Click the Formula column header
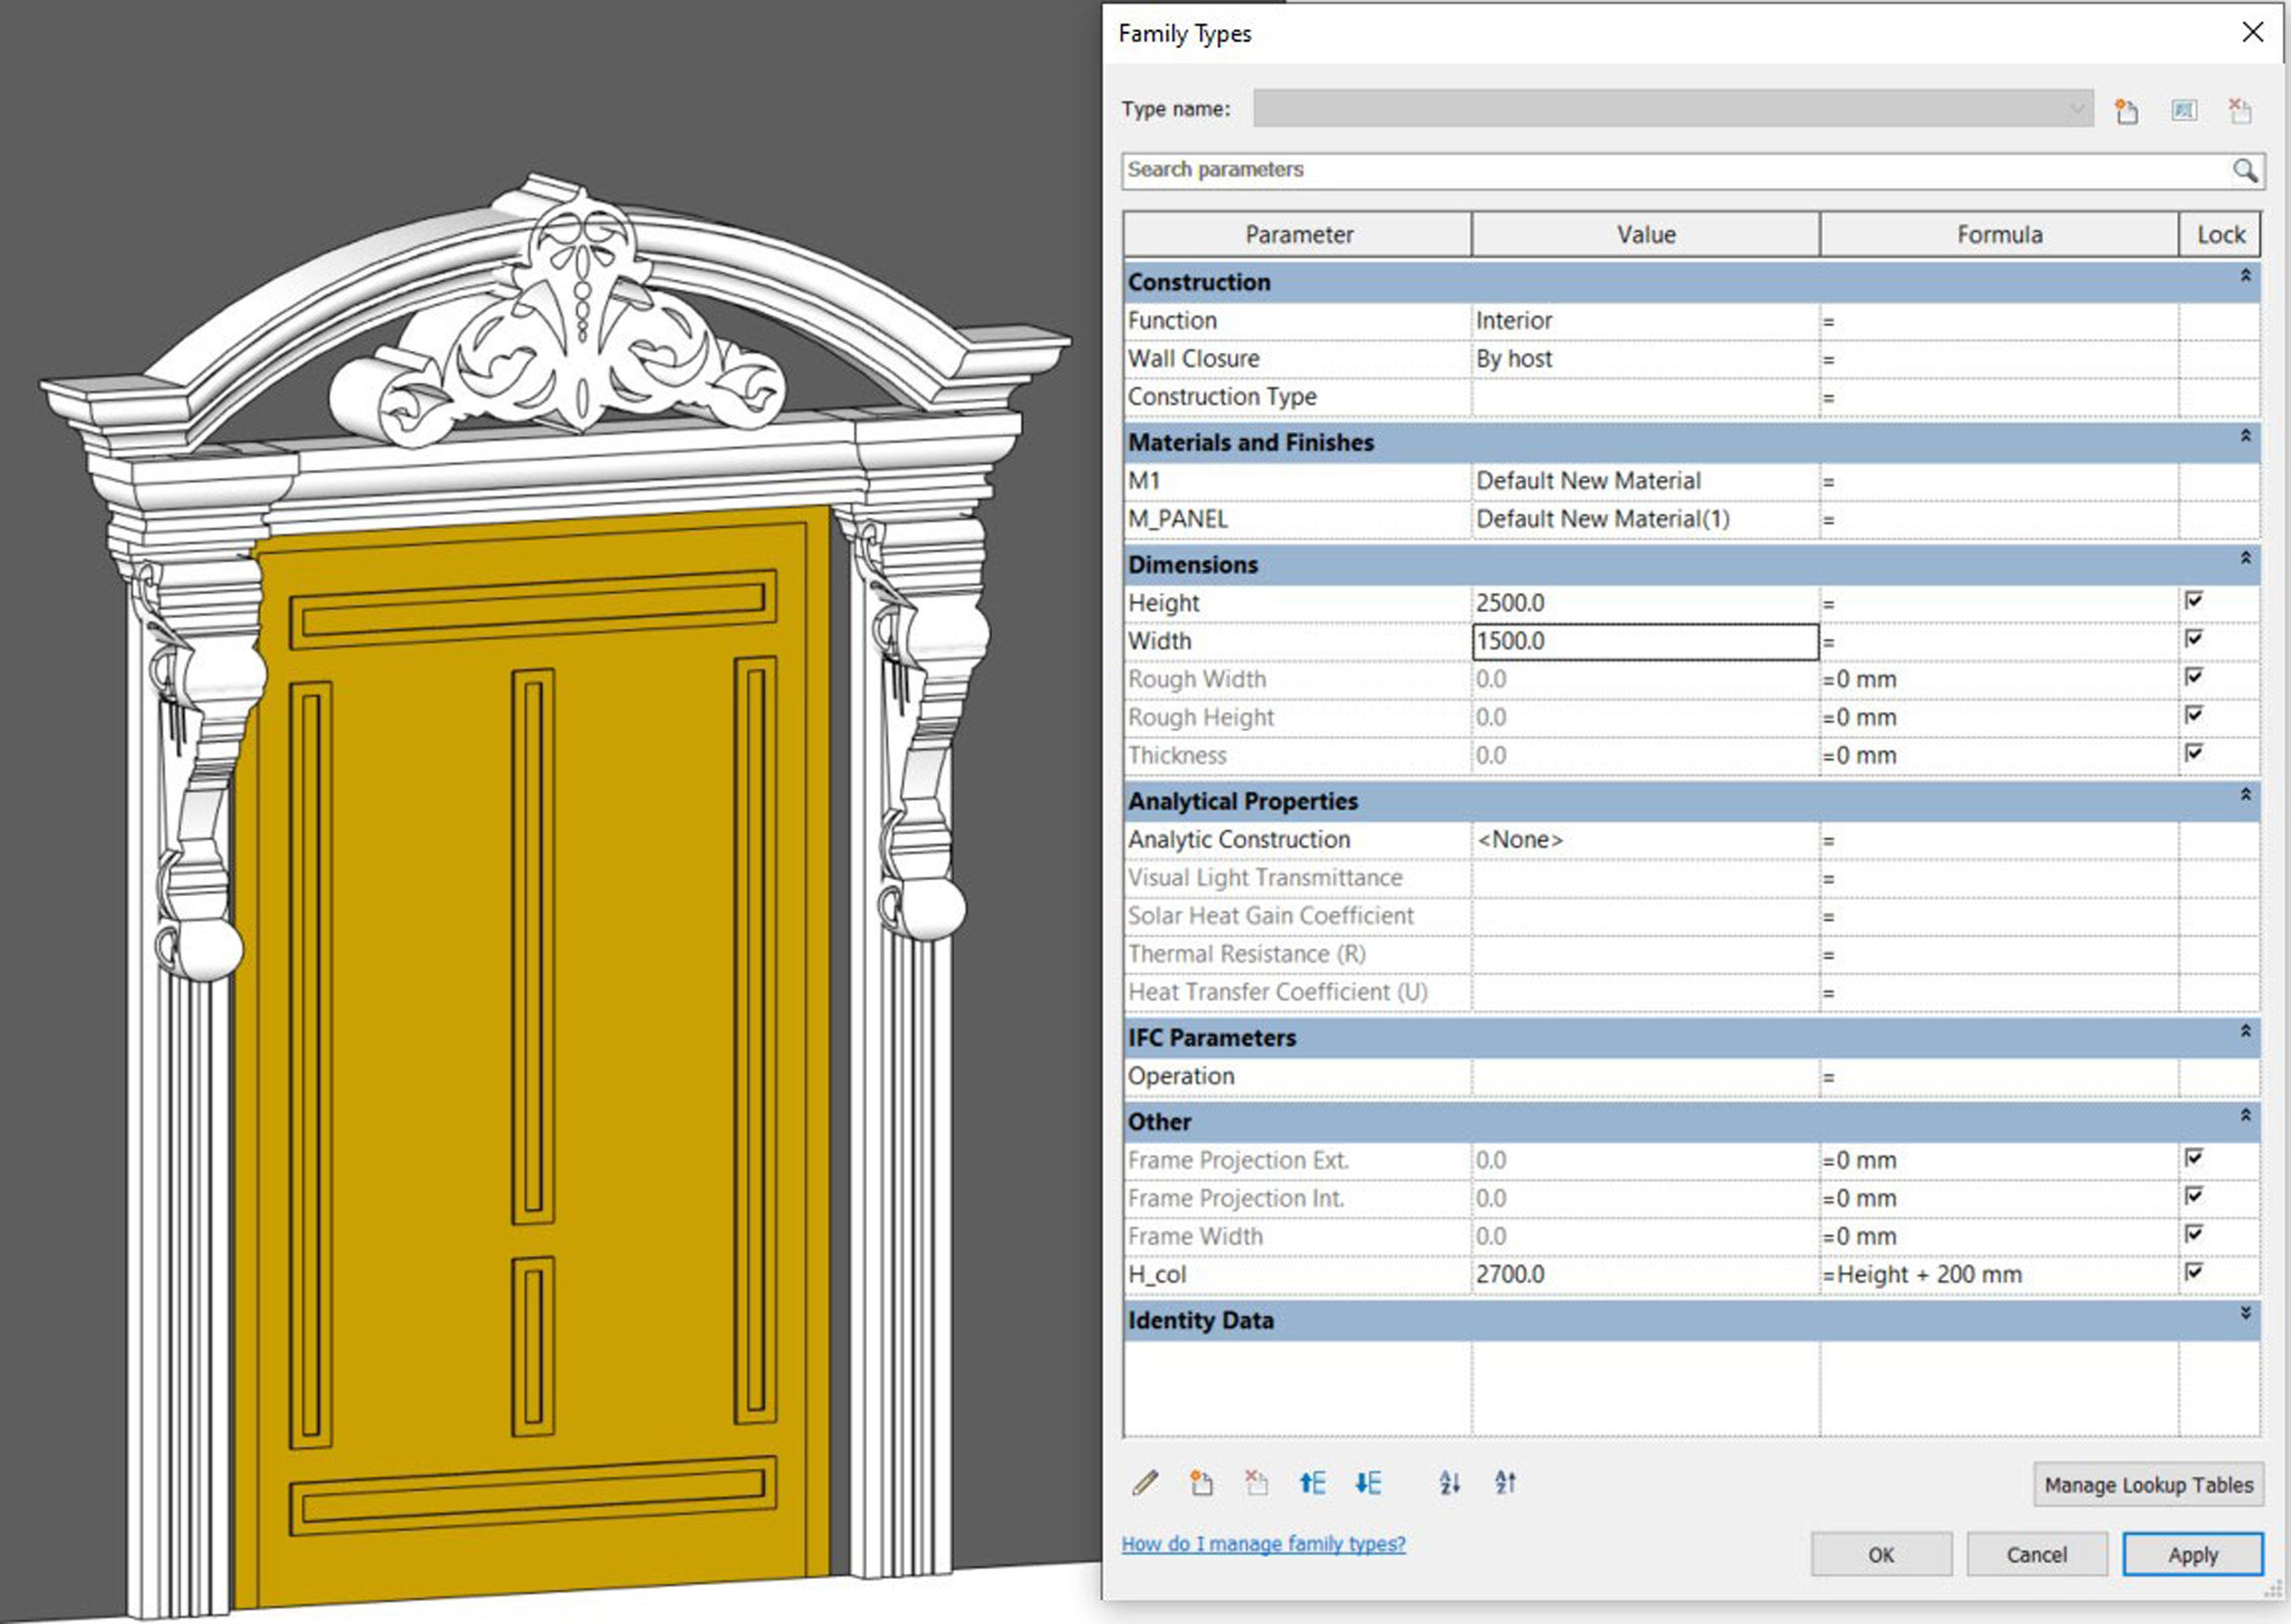 [1999, 235]
